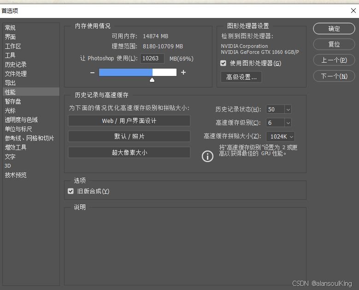Open the 历史记录状态 dropdown arrow
The image size is (359, 290).
click(288, 110)
